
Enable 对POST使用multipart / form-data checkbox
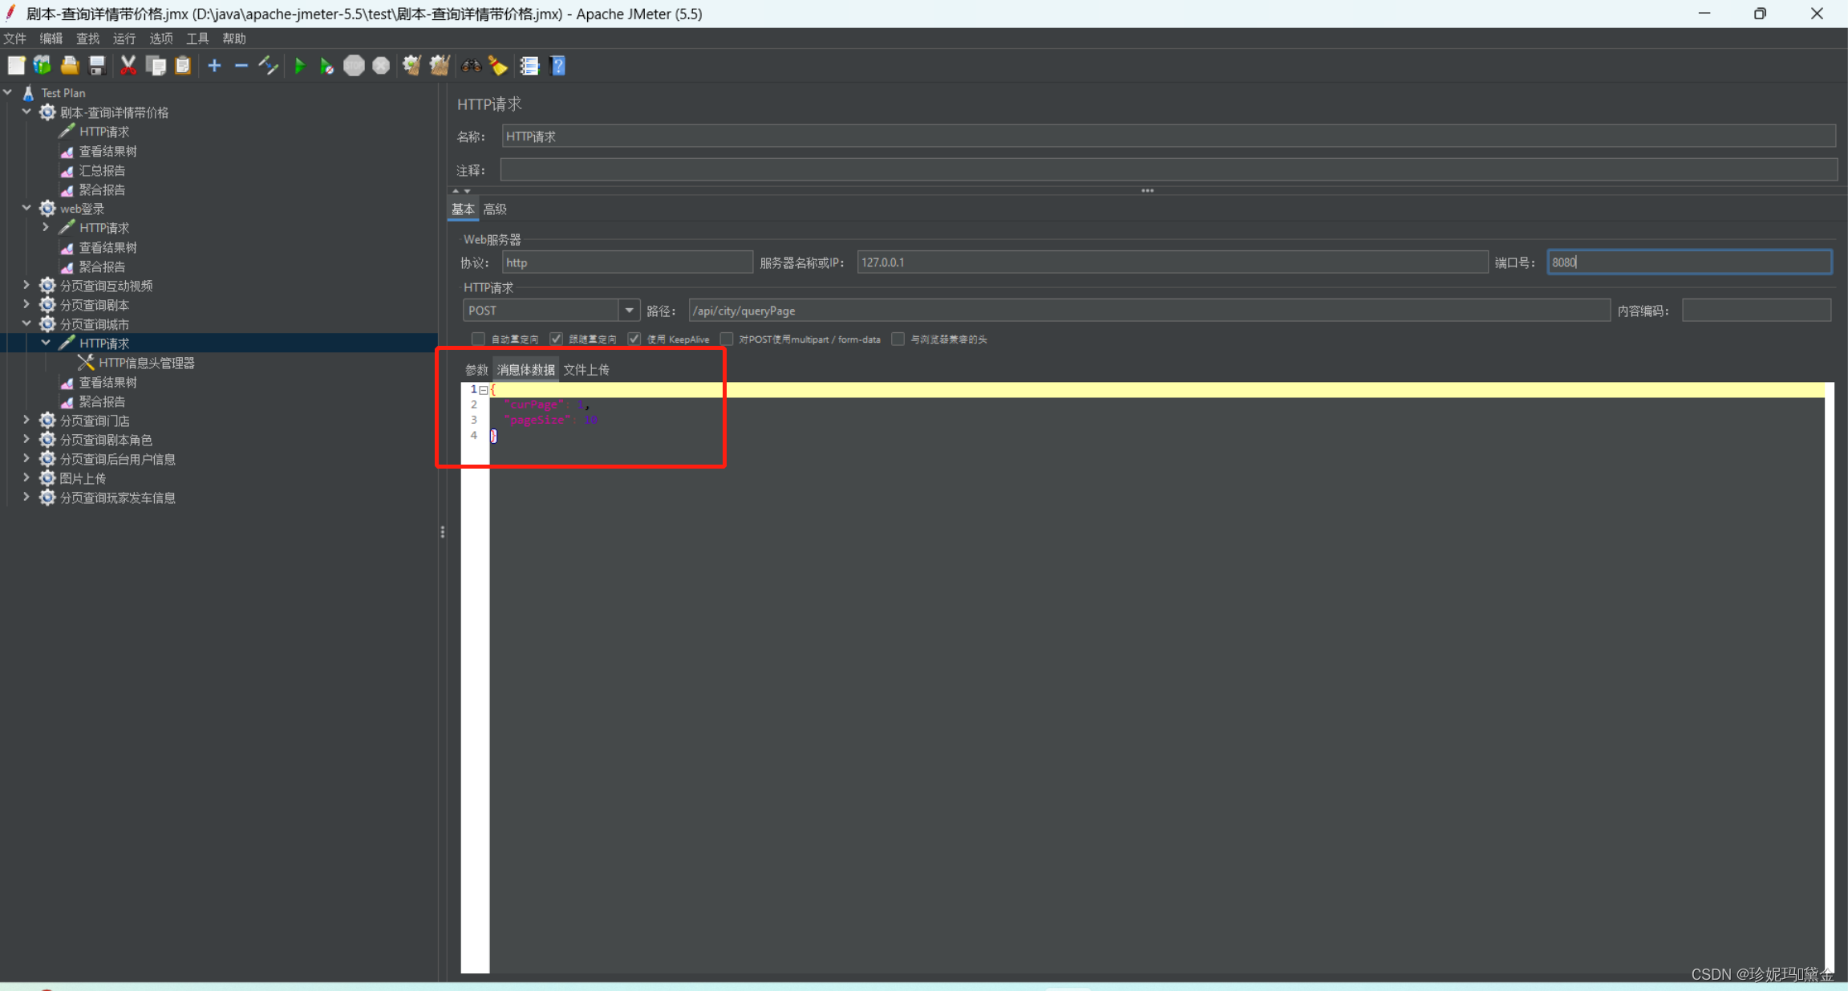(x=727, y=339)
